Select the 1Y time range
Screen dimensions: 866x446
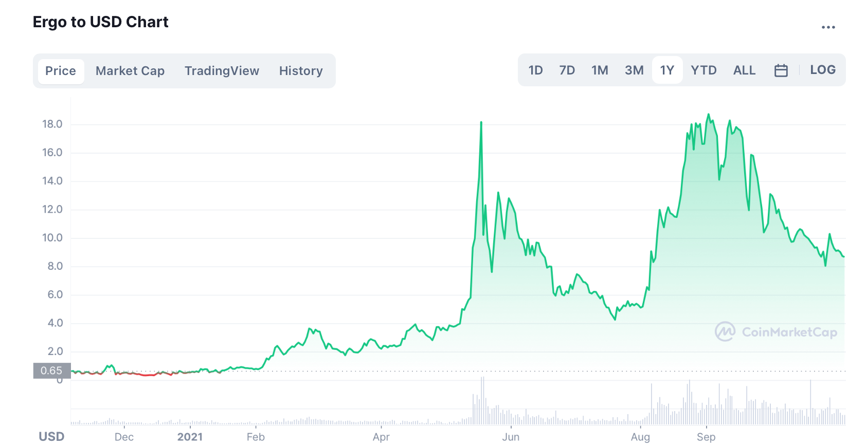click(667, 70)
